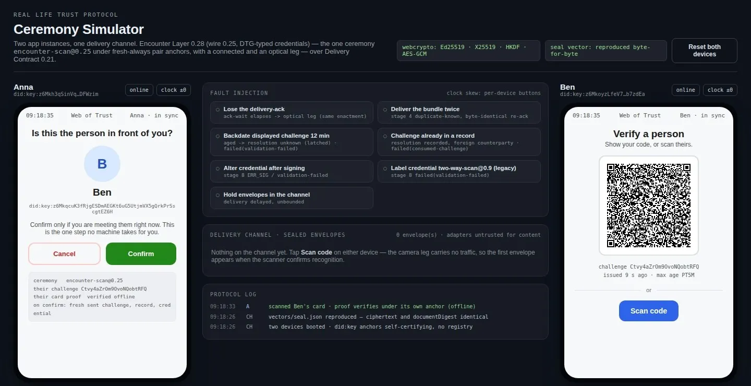Viewport: 751px width, 386px height.
Task: Click the FAULT INJECTION section title
Action: pyautogui.click(x=239, y=93)
